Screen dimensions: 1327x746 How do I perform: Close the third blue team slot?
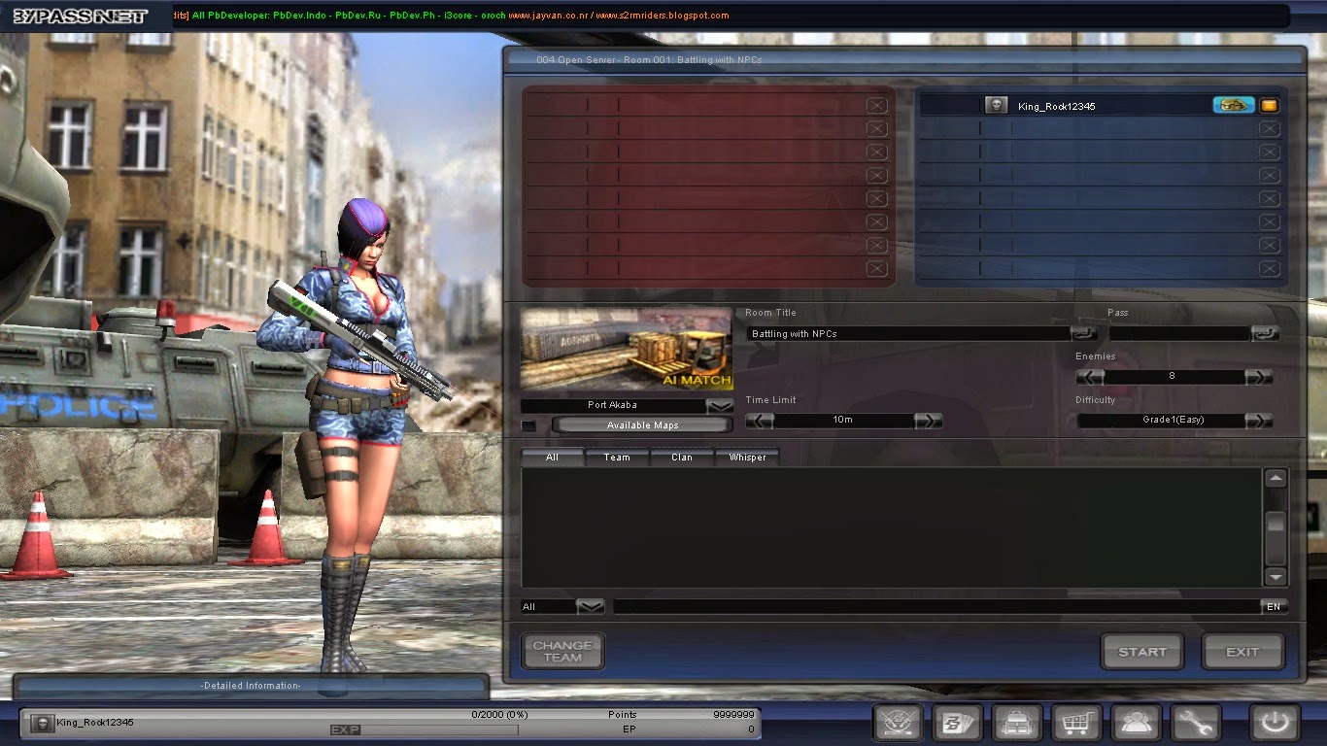1270,152
